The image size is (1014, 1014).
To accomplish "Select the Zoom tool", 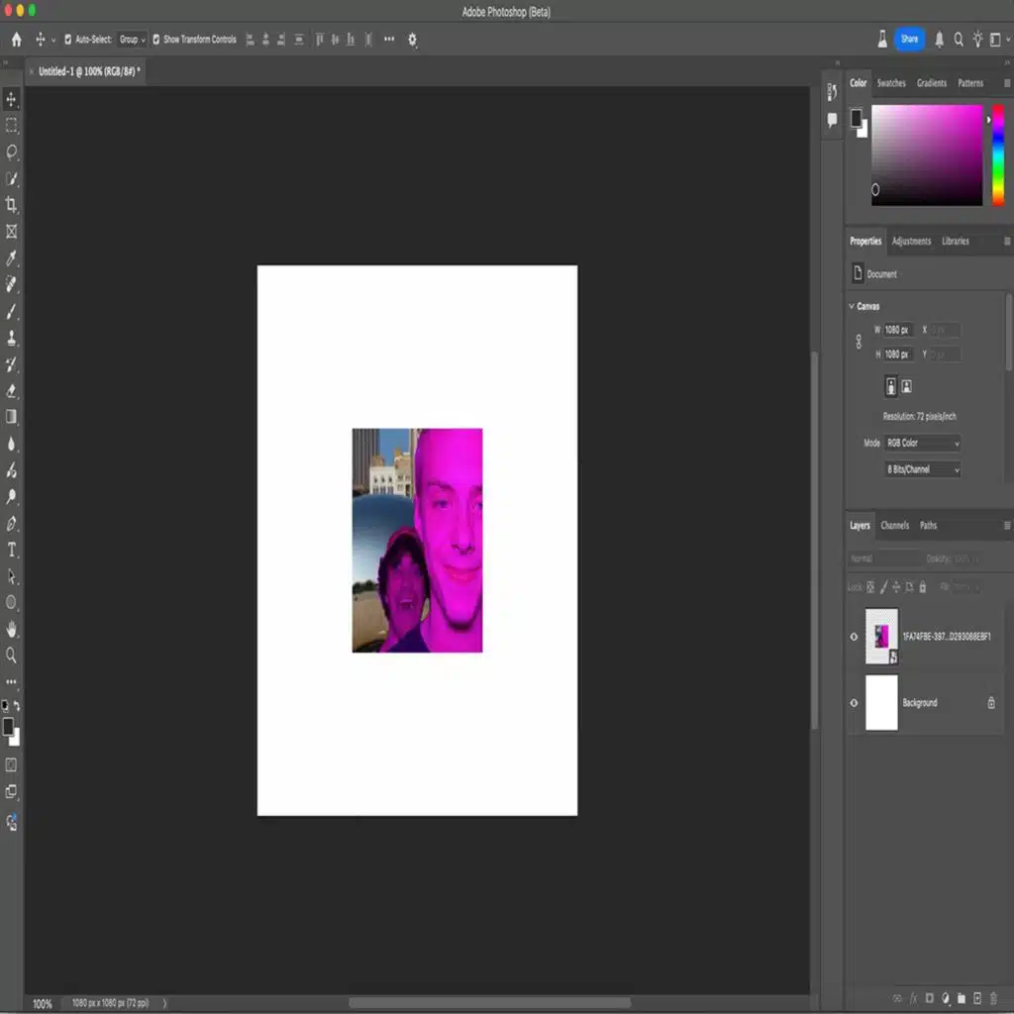I will pyautogui.click(x=12, y=655).
